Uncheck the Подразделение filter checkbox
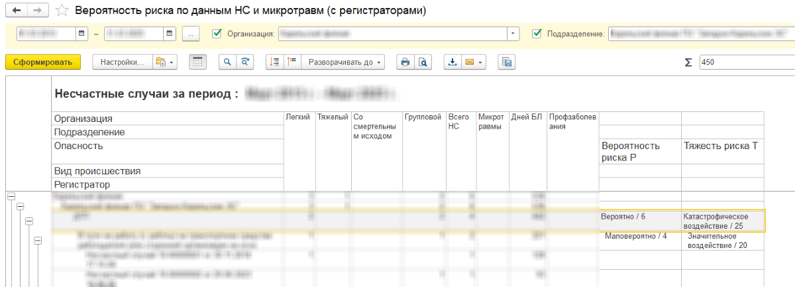The height and width of the screenshot is (287, 795). [x=537, y=33]
